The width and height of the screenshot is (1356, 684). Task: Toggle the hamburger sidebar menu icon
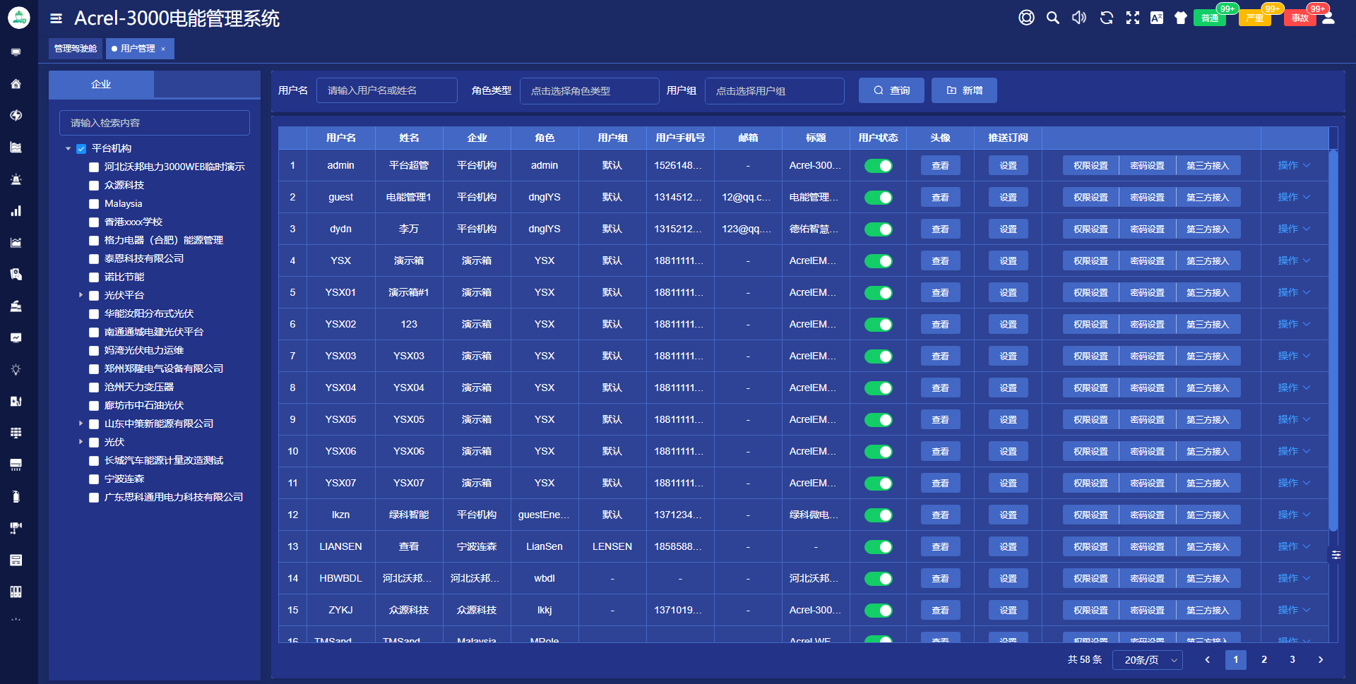[x=56, y=18]
